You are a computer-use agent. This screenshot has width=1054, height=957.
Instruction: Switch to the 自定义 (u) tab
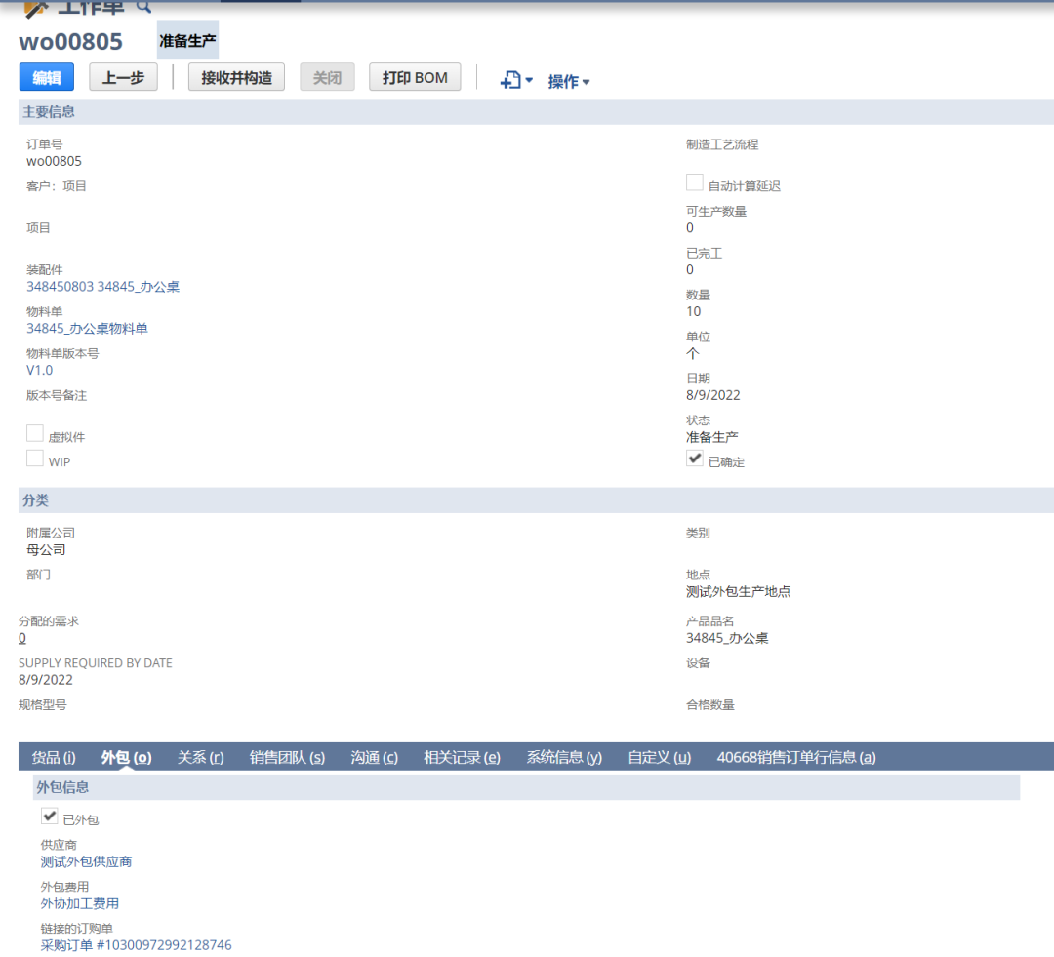tap(659, 757)
